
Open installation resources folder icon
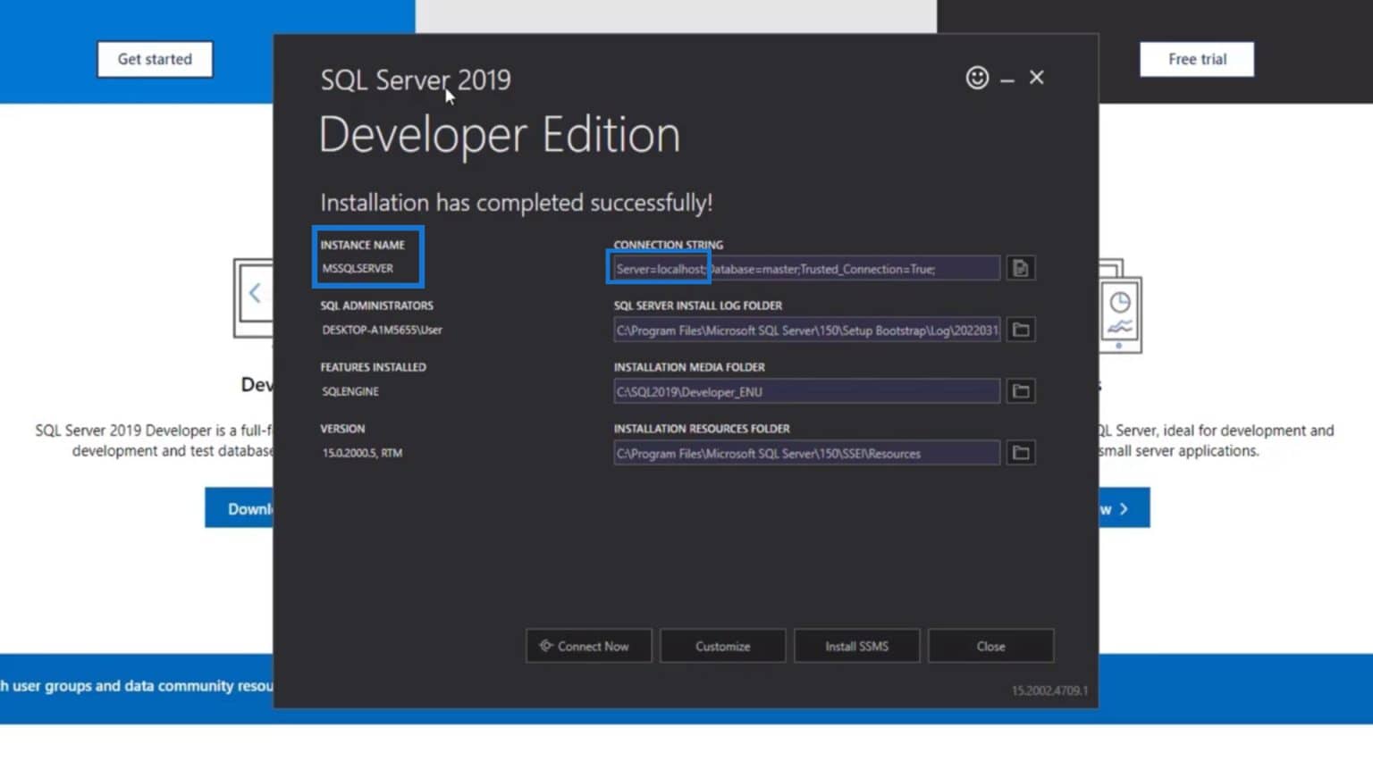(x=1020, y=453)
